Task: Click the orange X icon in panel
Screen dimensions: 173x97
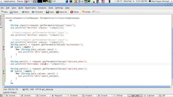Action: coord(76,1)
